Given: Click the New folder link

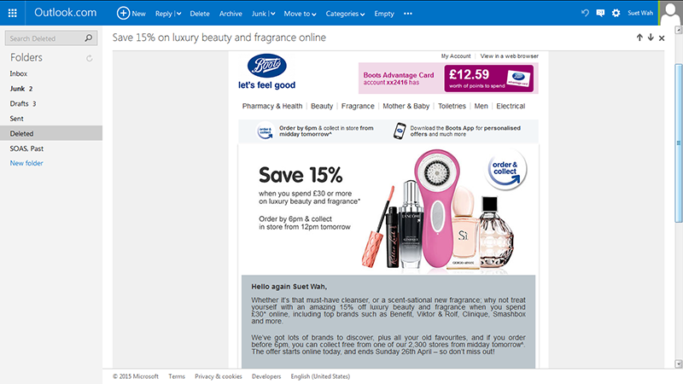Looking at the screenshot, I should point(26,163).
